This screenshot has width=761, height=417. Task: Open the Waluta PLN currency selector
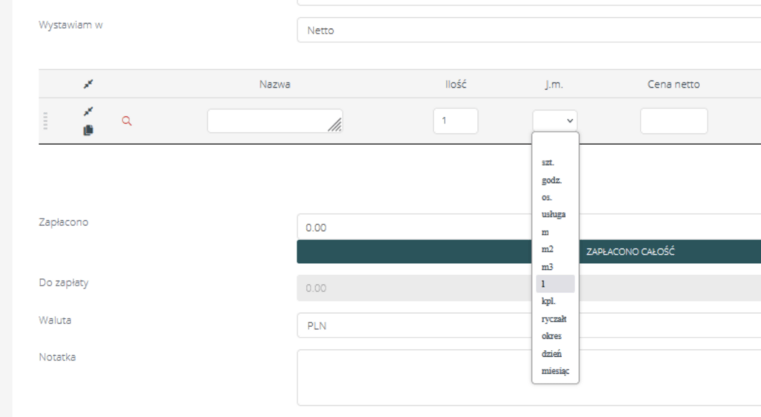click(528, 325)
